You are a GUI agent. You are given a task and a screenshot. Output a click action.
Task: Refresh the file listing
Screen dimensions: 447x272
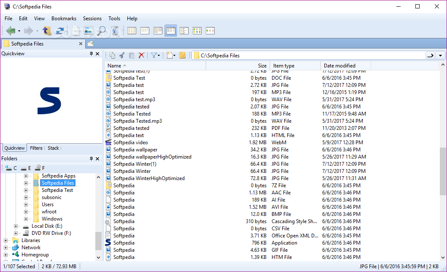click(60, 30)
